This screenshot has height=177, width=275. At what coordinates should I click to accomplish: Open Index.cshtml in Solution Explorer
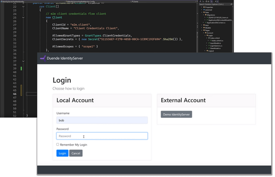(215, 38)
